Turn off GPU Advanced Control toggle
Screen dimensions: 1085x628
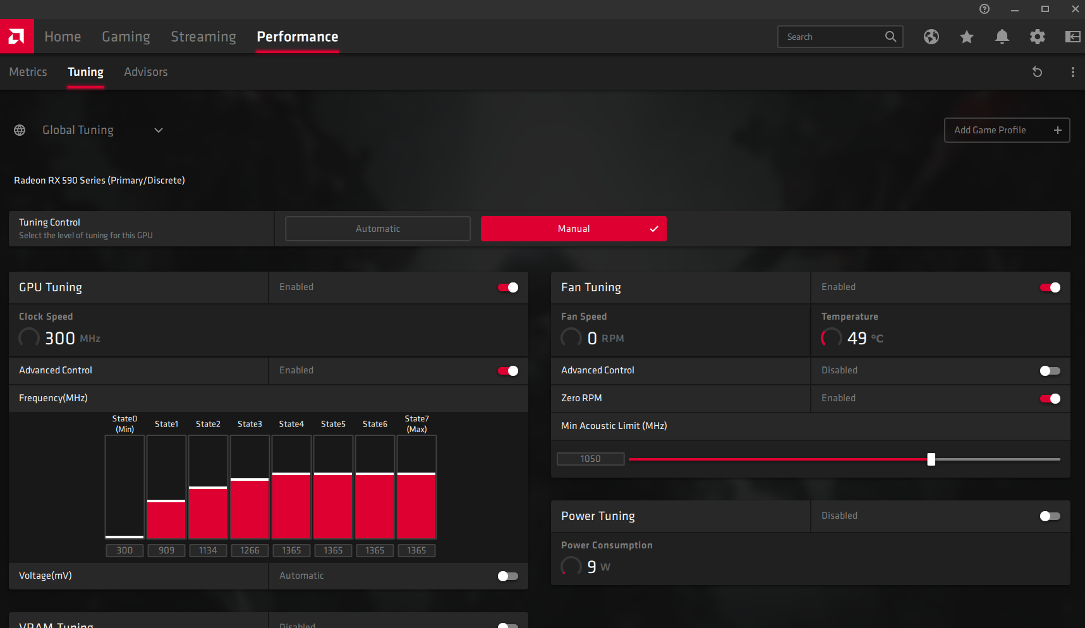pyautogui.click(x=508, y=371)
